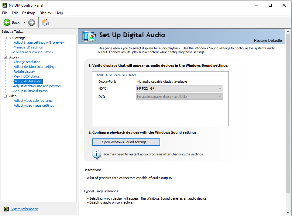This screenshot has width=292, height=216.
Task: Open the Help menu
Action: 59,13
